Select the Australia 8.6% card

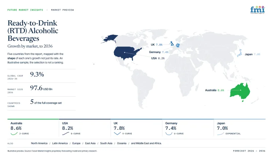33,129
